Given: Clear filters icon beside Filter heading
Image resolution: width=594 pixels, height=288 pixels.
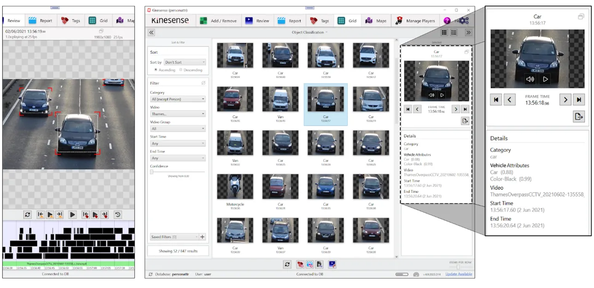Looking at the screenshot, I should pyautogui.click(x=203, y=83).
